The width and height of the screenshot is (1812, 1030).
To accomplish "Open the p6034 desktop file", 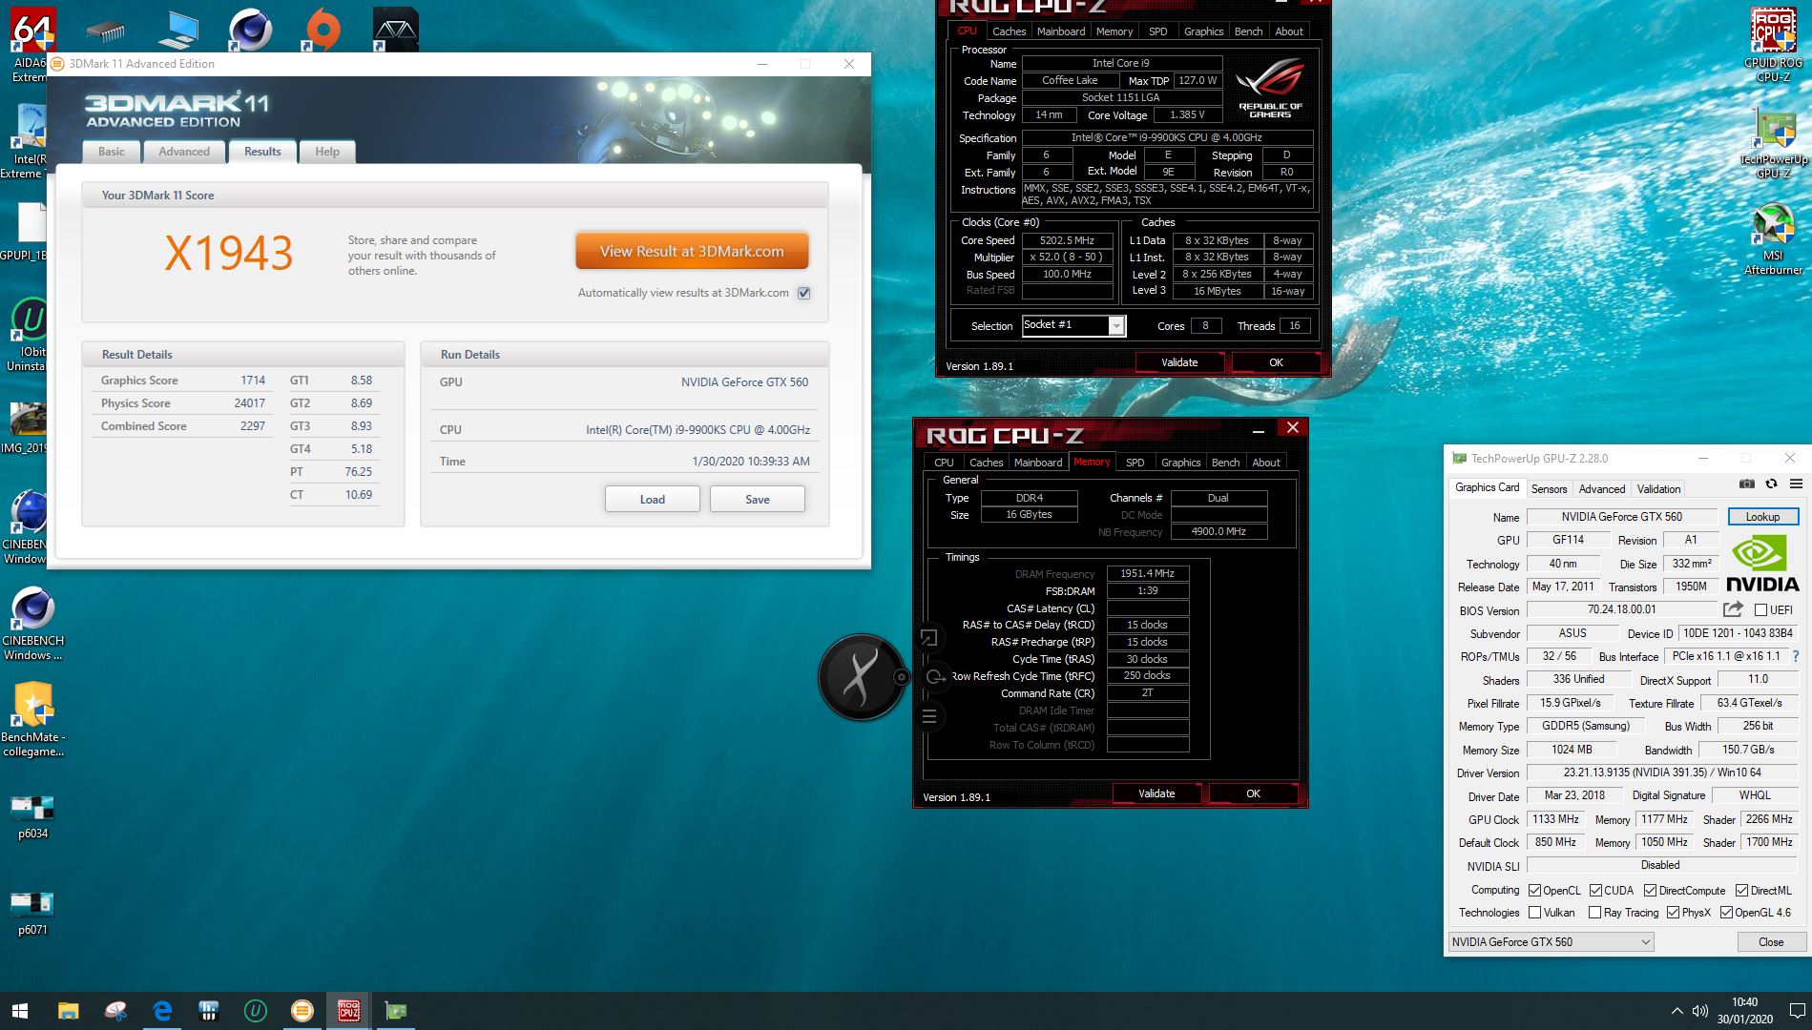I will click(32, 816).
